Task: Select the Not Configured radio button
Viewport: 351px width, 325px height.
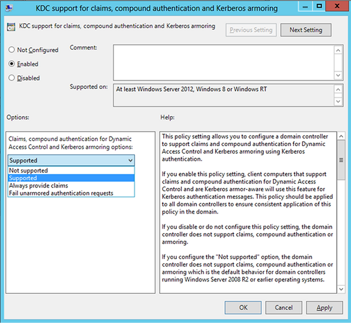Action: click(12, 50)
